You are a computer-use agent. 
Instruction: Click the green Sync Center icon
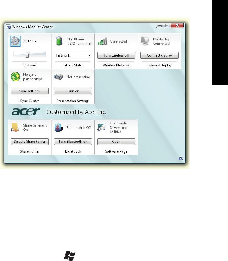tap(15, 77)
